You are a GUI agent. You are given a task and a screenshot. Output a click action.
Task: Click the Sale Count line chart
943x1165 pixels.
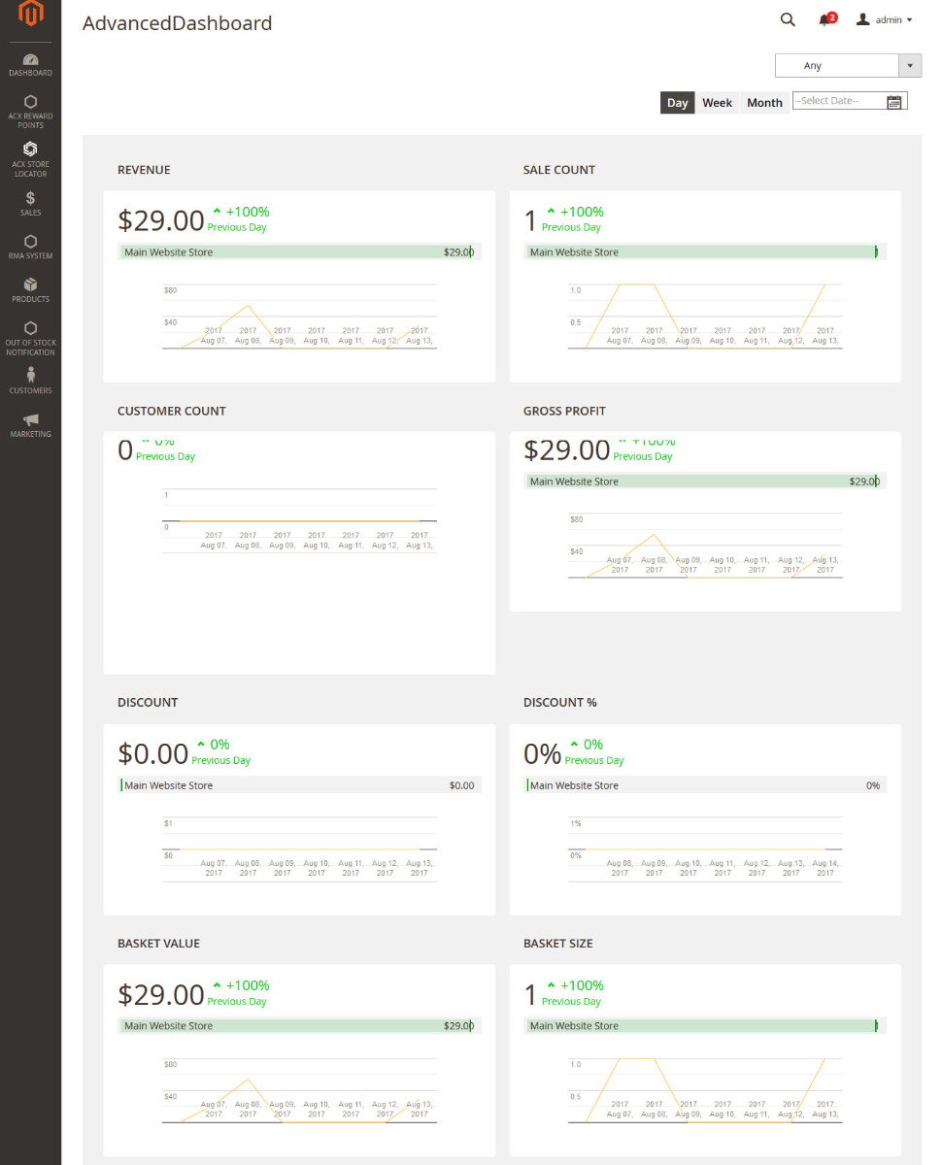(x=705, y=316)
